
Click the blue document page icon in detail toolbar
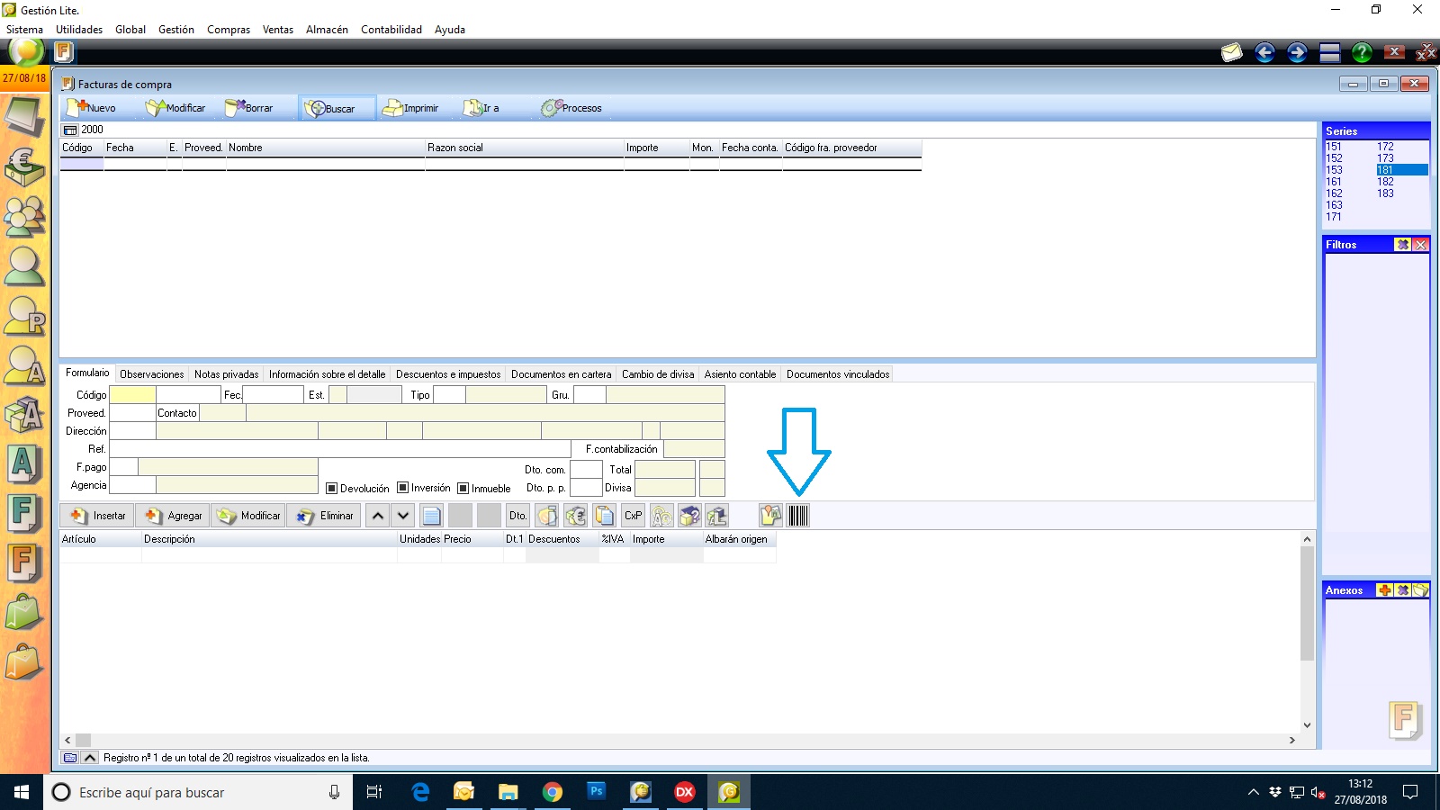(432, 516)
